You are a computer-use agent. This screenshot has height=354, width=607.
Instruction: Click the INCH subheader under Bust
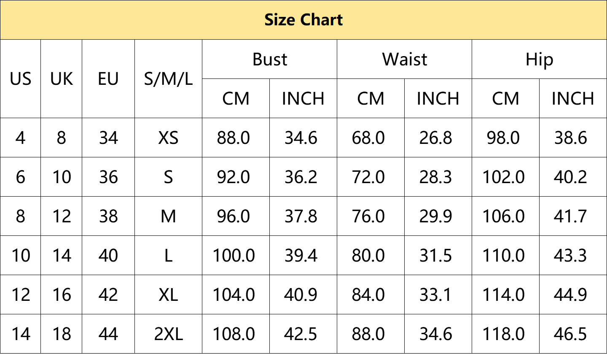pos(303,99)
